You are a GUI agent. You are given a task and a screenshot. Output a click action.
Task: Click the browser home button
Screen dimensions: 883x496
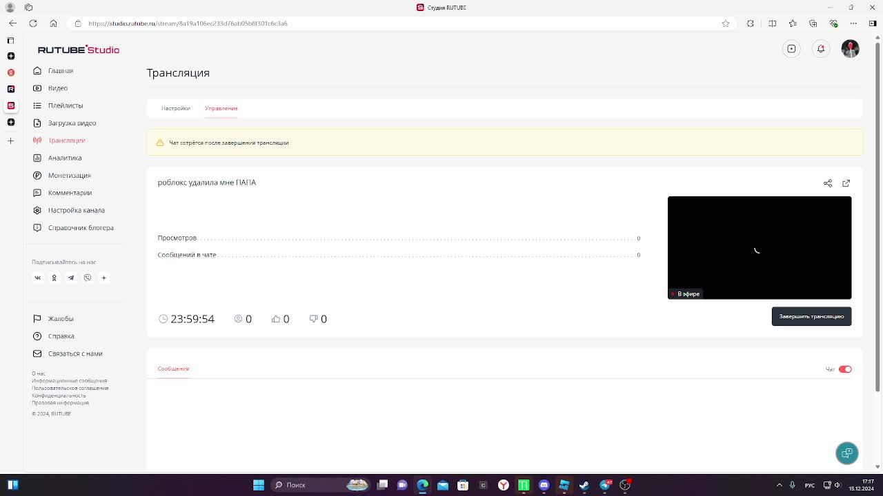pyautogui.click(x=53, y=23)
